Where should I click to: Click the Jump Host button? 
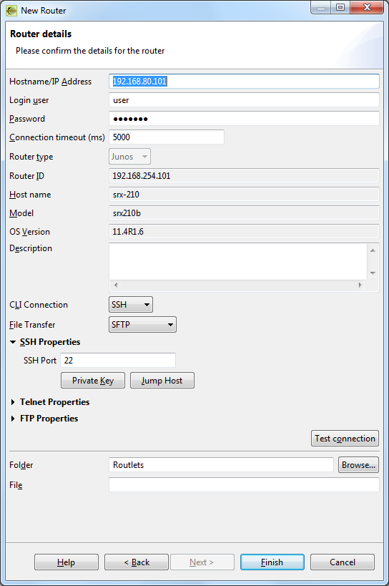162,381
